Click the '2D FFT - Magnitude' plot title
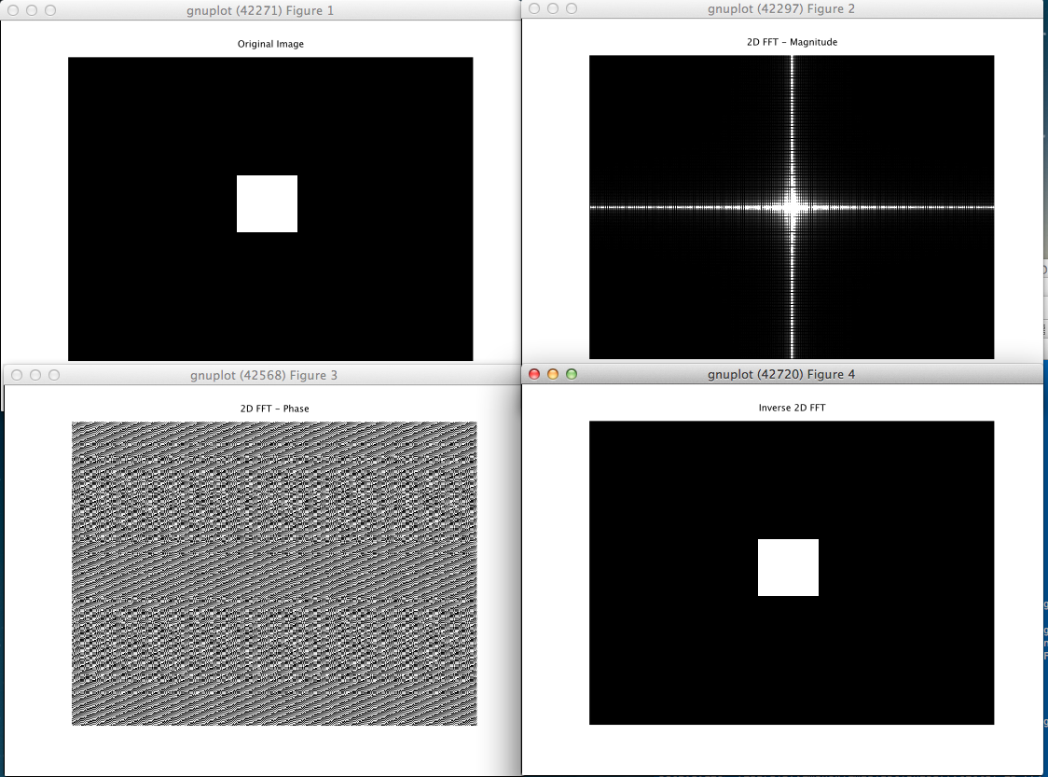Image resolution: width=1048 pixels, height=777 pixels. pos(792,42)
